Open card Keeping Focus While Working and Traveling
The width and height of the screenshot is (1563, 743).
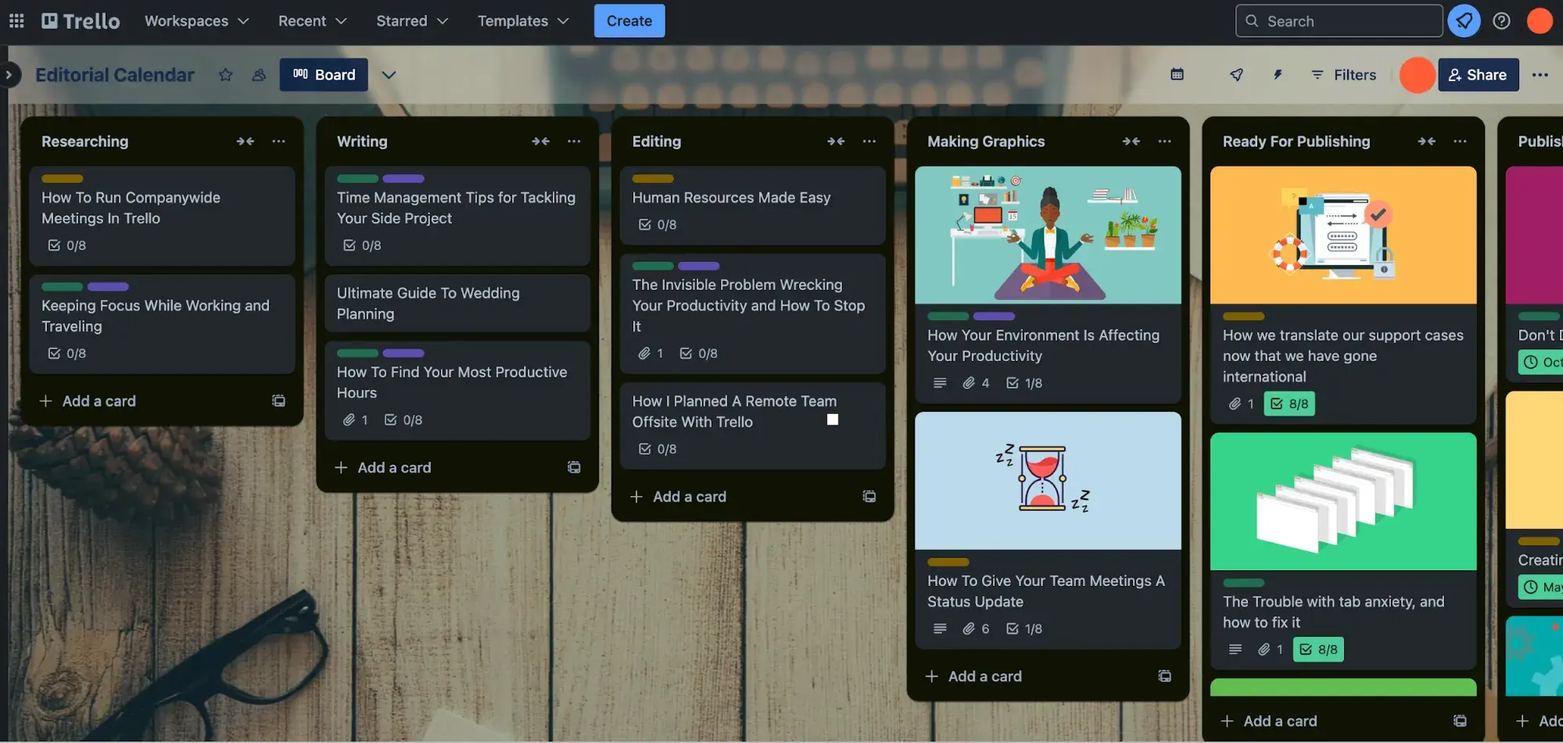pos(162,323)
